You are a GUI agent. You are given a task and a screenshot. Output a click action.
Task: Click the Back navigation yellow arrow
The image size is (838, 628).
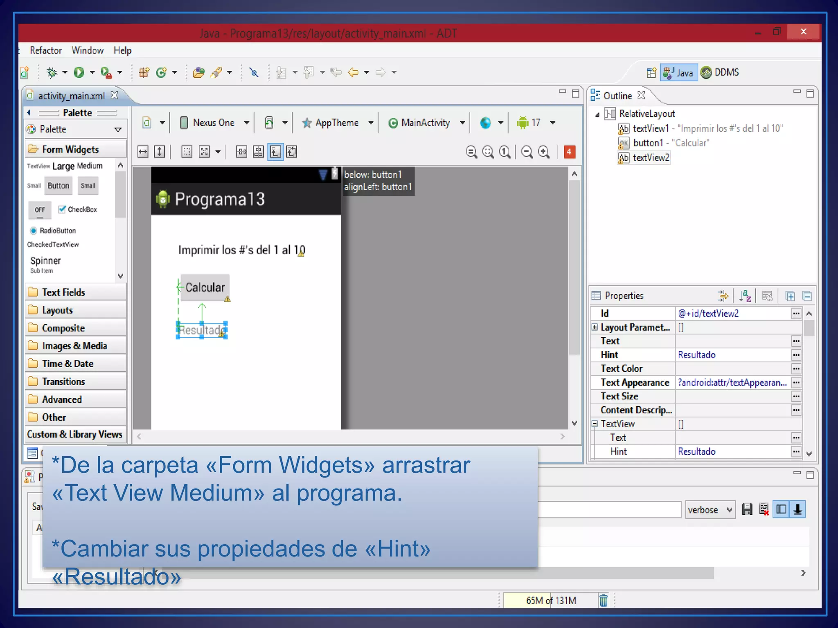click(x=353, y=72)
